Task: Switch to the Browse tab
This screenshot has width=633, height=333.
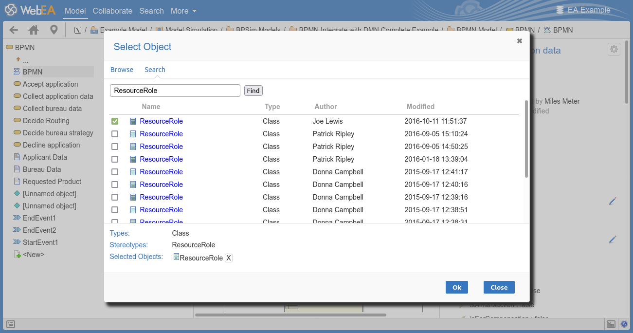Action: tap(122, 70)
